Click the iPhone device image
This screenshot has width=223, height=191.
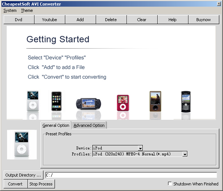(56, 101)
